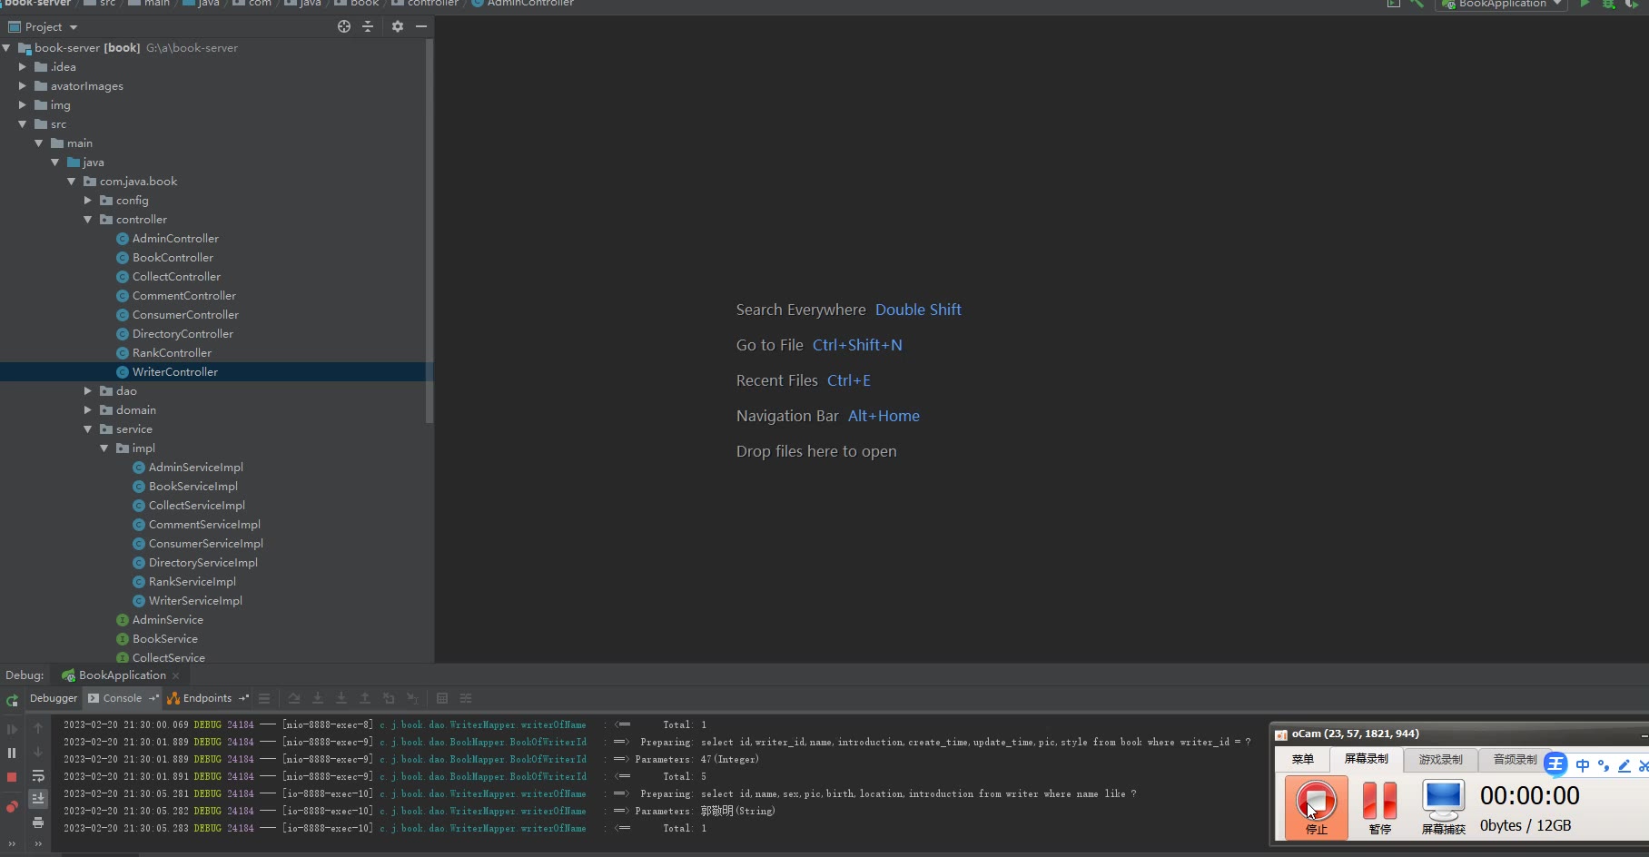Select BookController in the project tree
Screen dimensions: 1649x857
[x=173, y=258]
